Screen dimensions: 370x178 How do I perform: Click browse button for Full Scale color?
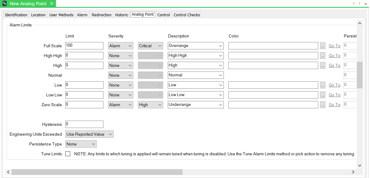[322, 46]
